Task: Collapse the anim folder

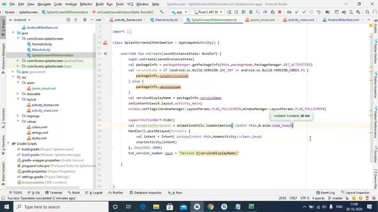Action: pyautogui.click(x=18, y=82)
